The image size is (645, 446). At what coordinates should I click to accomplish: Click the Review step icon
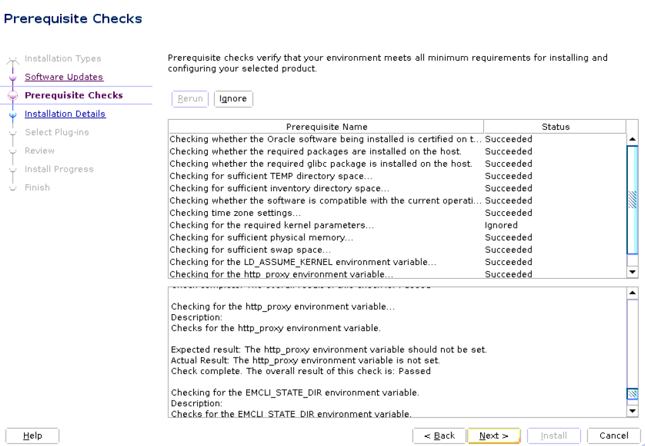tap(13, 150)
